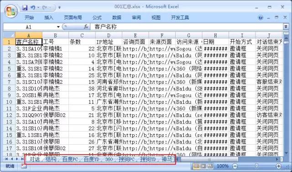This screenshot has height=172, width=292.
Task: Switch to Page Layout view icon
Action: tap(203, 166)
